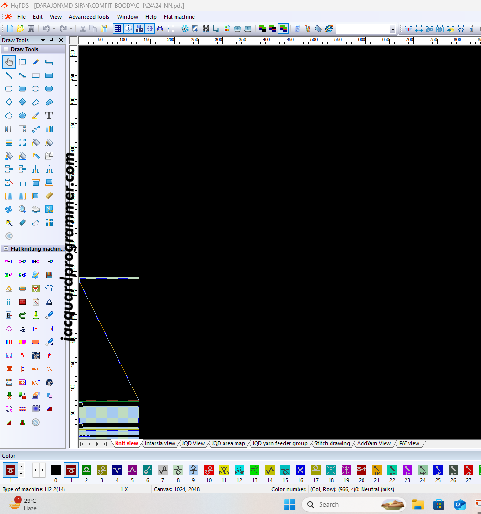This screenshot has height=514, width=481.
Task: Activate the Zoom magnifier tool
Action: pyautogui.click(x=22, y=209)
